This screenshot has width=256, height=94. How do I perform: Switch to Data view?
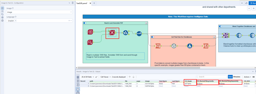pos(230,77)
